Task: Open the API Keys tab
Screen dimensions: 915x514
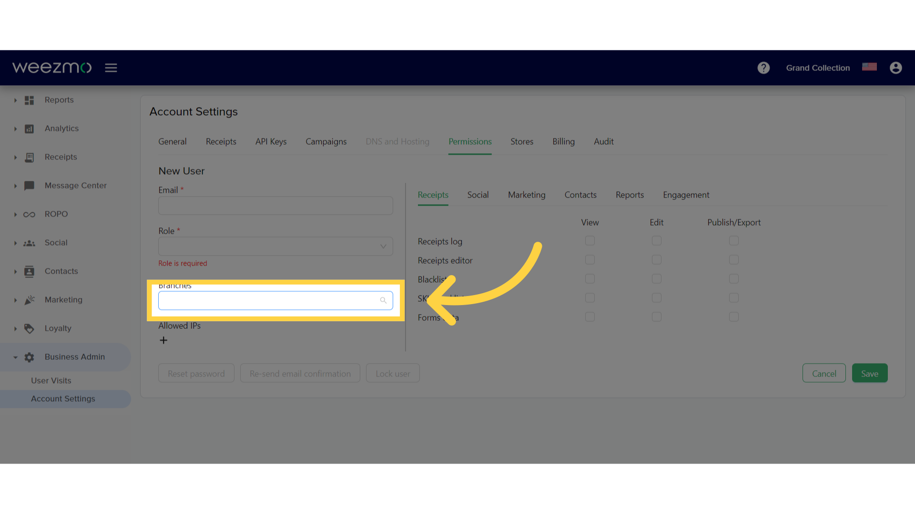Action: 271,141
